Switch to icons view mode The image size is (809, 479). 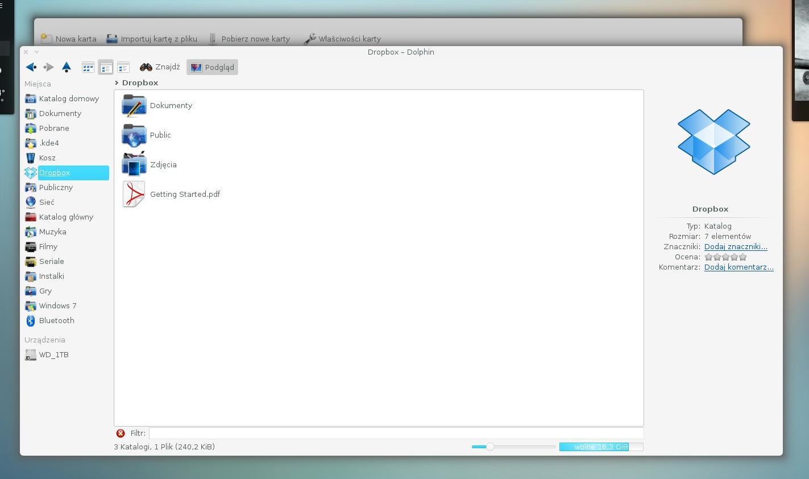[88, 67]
